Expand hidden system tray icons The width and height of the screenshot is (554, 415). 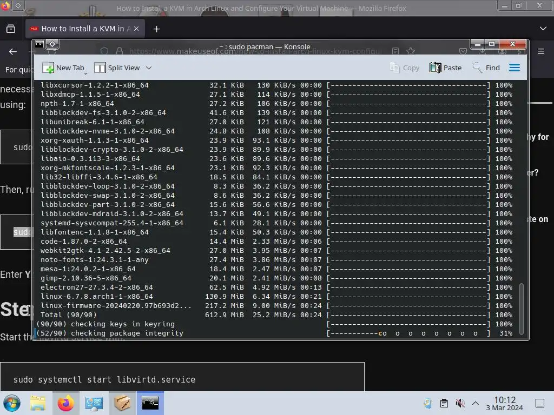tap(476, 403)
